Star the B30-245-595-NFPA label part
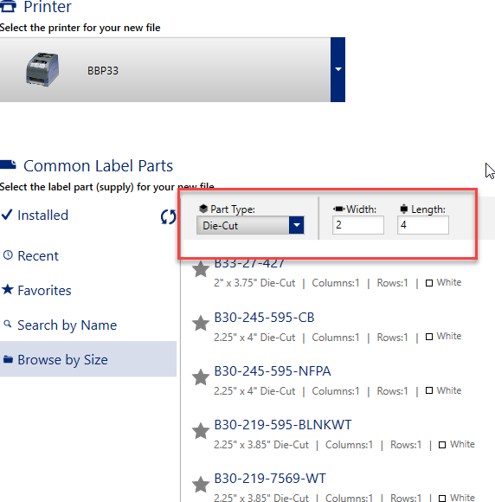The height and width of the screenshot is (502, 495). [201, 376]
